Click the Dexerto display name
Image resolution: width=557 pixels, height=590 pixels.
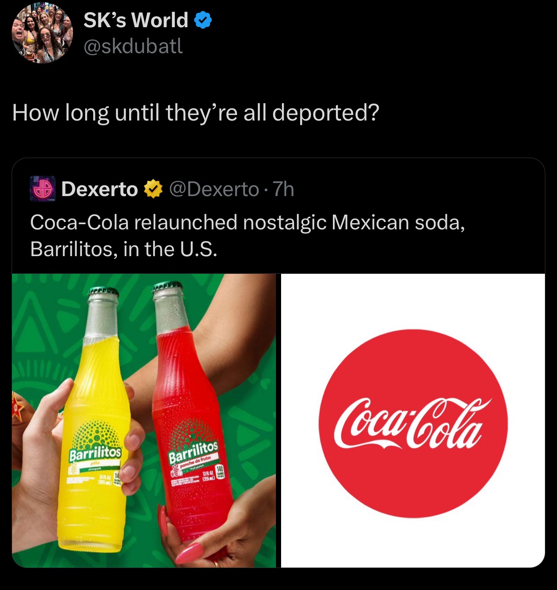click(x=99, y=189)
